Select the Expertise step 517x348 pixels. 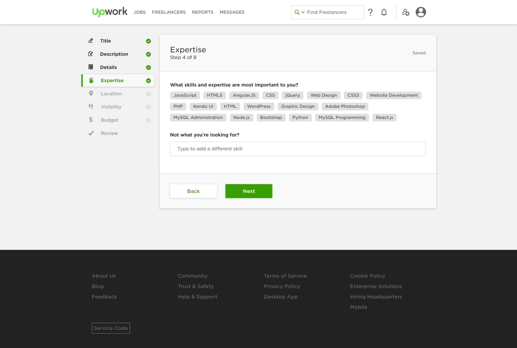click(x=118, y=80)
